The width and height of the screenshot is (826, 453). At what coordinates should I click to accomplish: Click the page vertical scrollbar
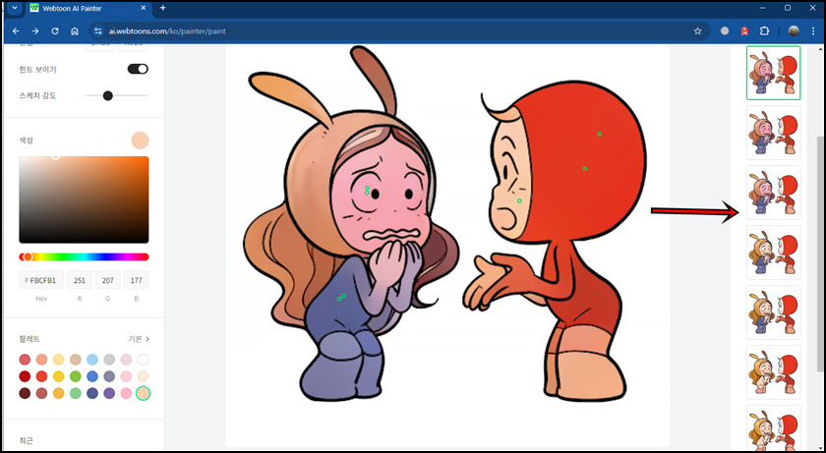821,253
